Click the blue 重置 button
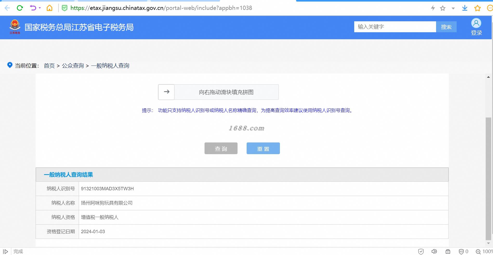The width and height of the screenshot is (493, 255). (x=263, y=148)
